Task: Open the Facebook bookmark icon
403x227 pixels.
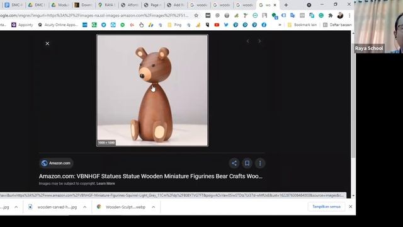Action: [x=264, y=25]
